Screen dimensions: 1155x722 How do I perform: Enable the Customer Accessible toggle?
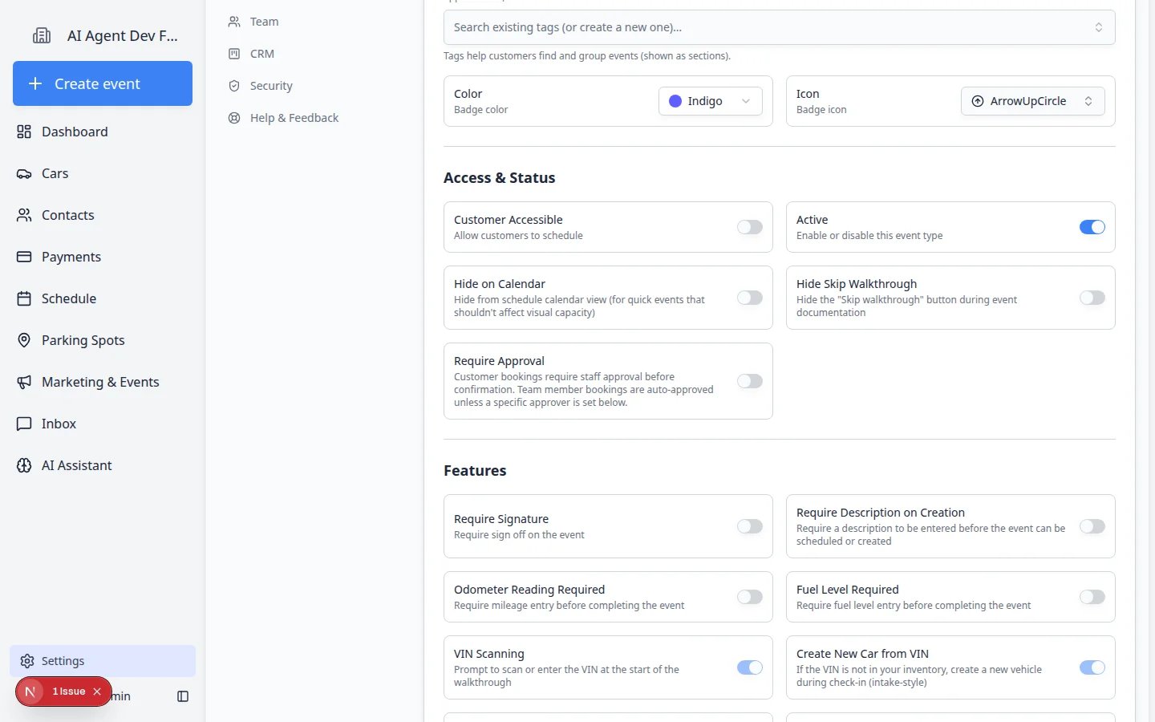tap(750, 227)
